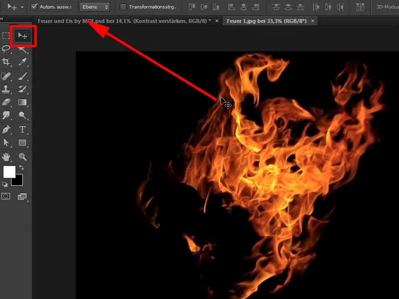Select the Path Selection arrow tool

[6, 143]
